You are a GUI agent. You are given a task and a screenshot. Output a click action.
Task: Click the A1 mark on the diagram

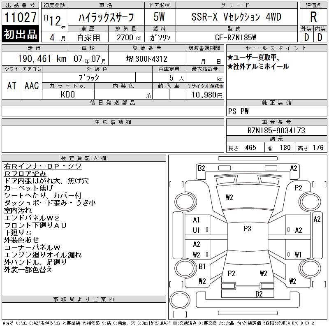pyautogui.click(x=197, y=220)
